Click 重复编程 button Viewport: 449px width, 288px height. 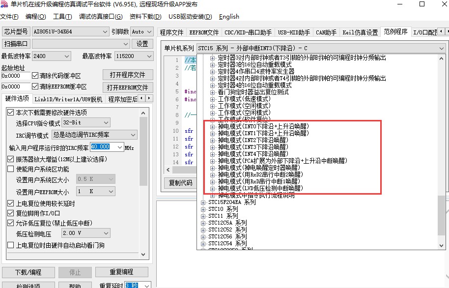coord(121,272)
